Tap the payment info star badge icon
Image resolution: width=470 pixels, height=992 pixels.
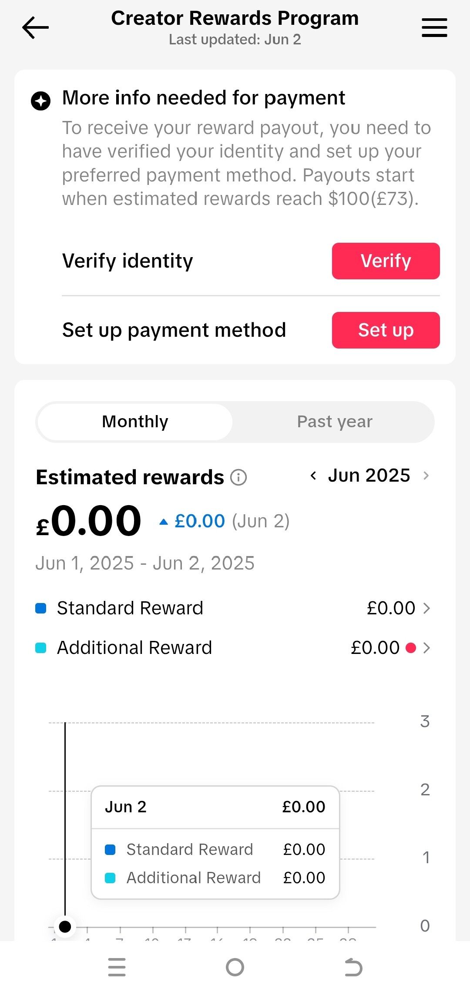coord(41,101)
